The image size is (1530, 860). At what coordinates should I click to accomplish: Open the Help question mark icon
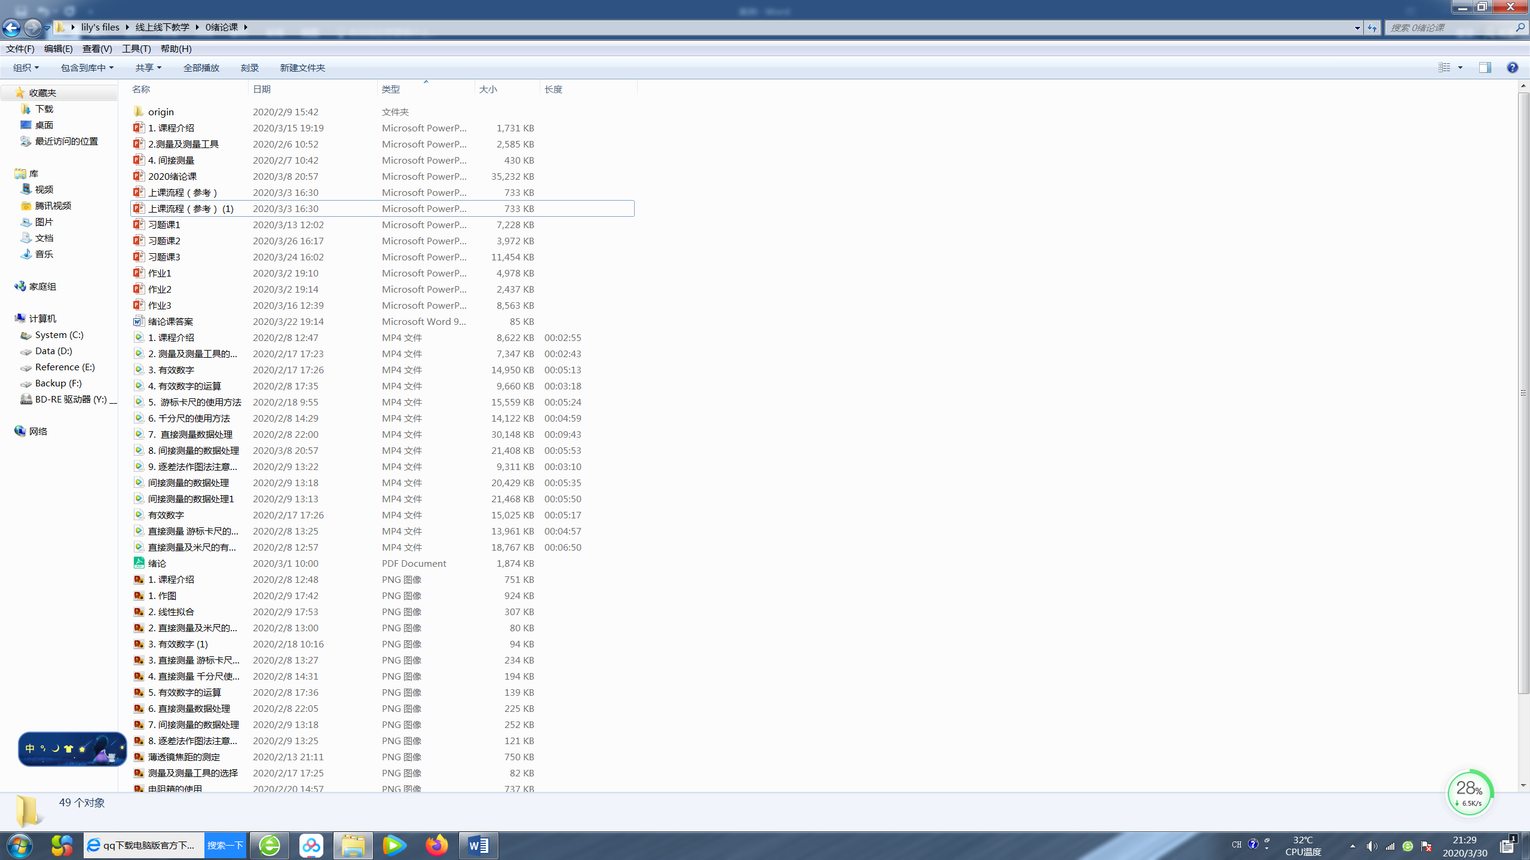pos(1512,67)
